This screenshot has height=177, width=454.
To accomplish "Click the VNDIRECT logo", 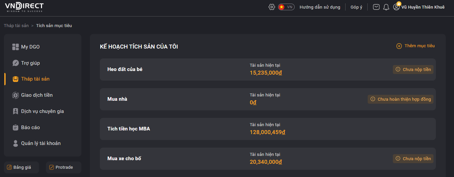I will (x=24, y=7).
